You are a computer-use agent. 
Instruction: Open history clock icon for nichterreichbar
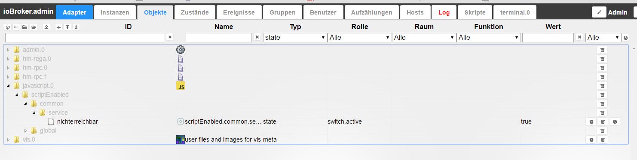[x=615, y=122]
